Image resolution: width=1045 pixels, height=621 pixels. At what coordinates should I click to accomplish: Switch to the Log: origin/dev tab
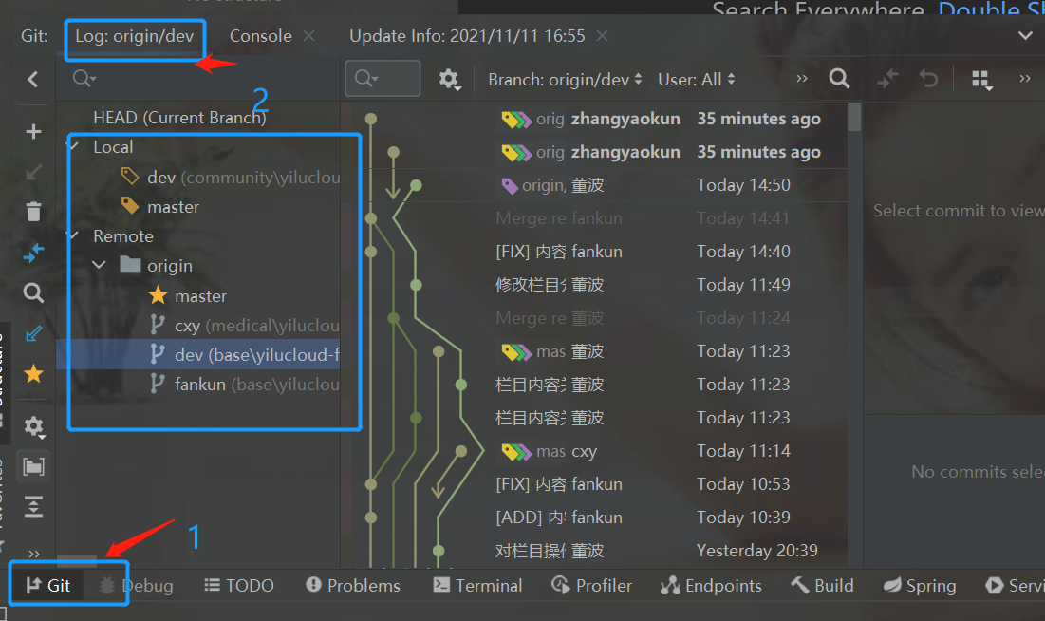pyautogui.click(x=135, y=36)
